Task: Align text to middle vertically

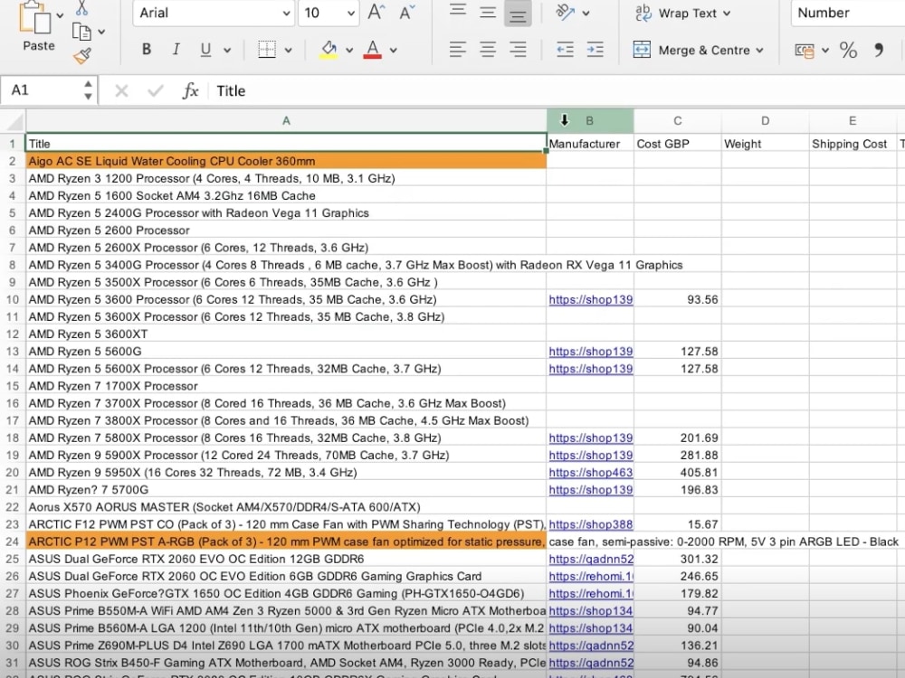Action: tap(488, 12)
